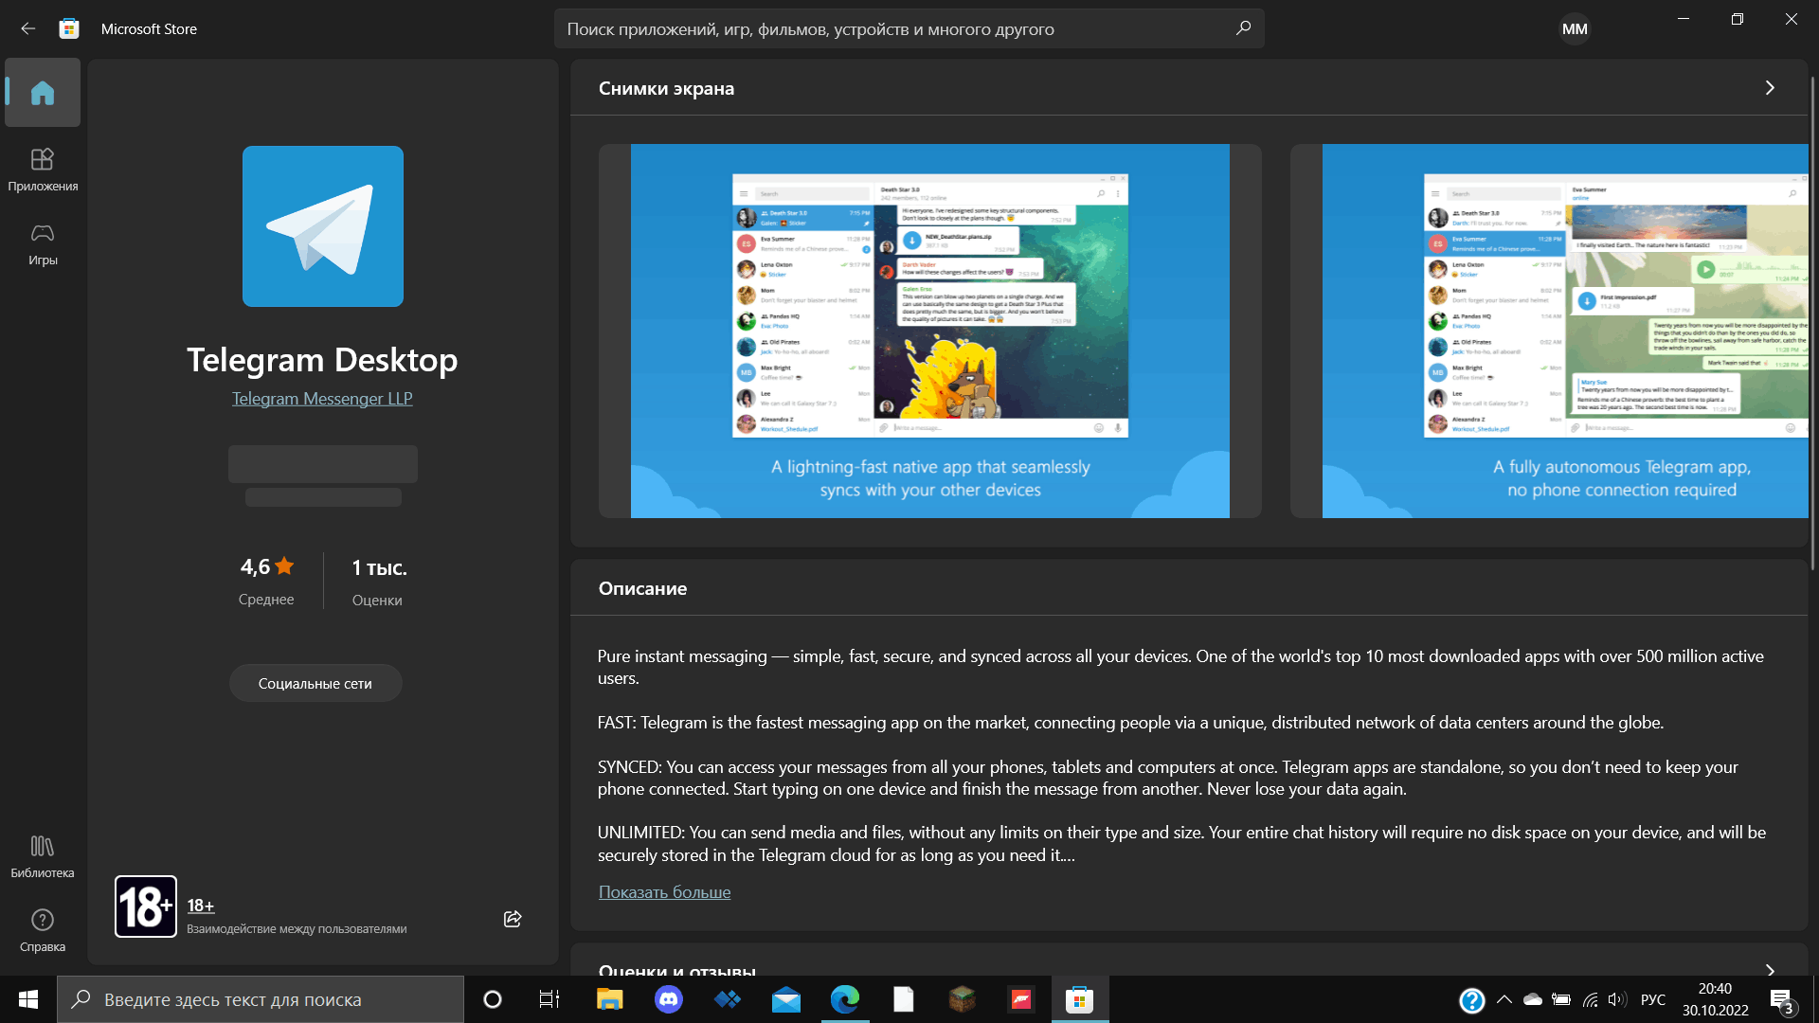This screenshot has width=1819, height=1023.
Task: Open the red app icon on taskbar
Action: pyautogui.click(x=1021, y=999)
